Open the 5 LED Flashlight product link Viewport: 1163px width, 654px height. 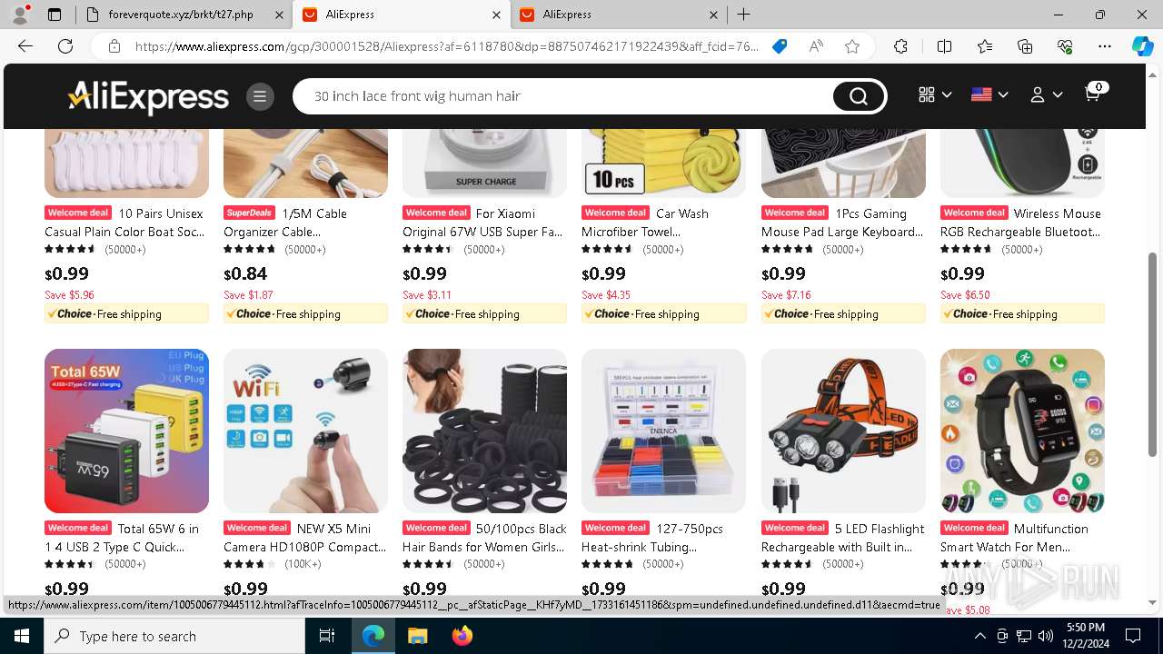(x=842, y=538)
